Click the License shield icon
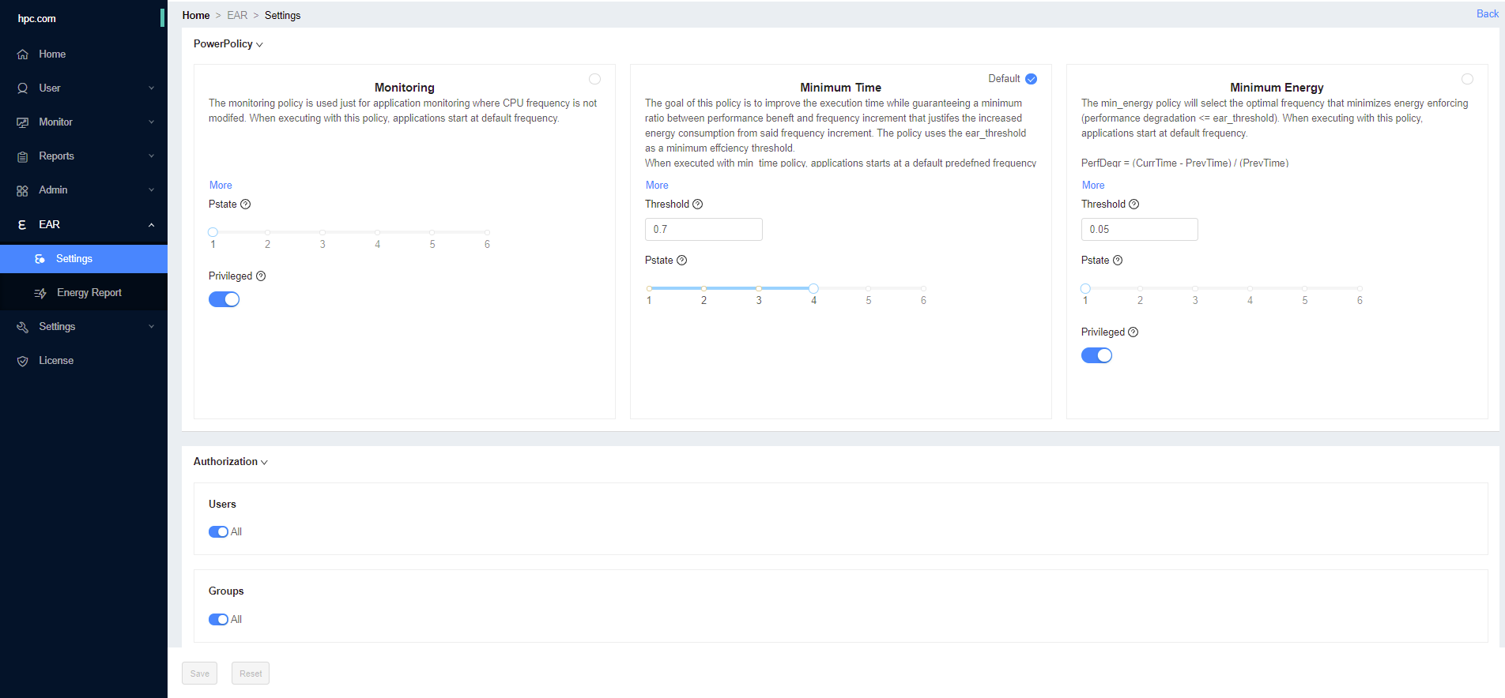The image size is (1505, 698). (23, 361)
